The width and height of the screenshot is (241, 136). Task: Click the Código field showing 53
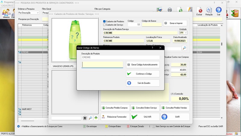[x=134, y=24]
